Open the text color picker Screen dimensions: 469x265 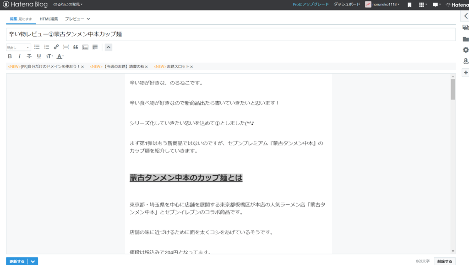pyautogui.click(x=60, y=56)
